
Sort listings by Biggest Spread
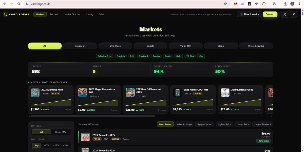click(x=205, y=124)
